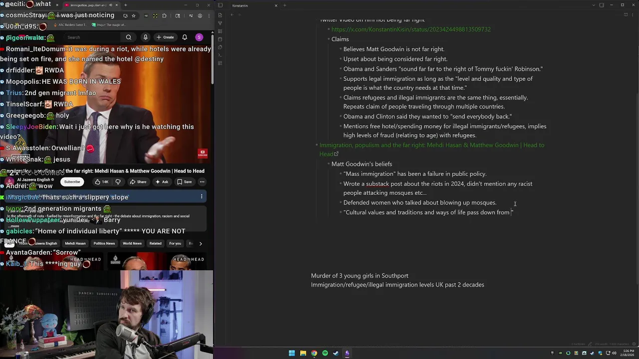Image resolution: width=639 pixels, height=359 pixels.
Task: Open the Head to Head video link
Action: point(432,150)
